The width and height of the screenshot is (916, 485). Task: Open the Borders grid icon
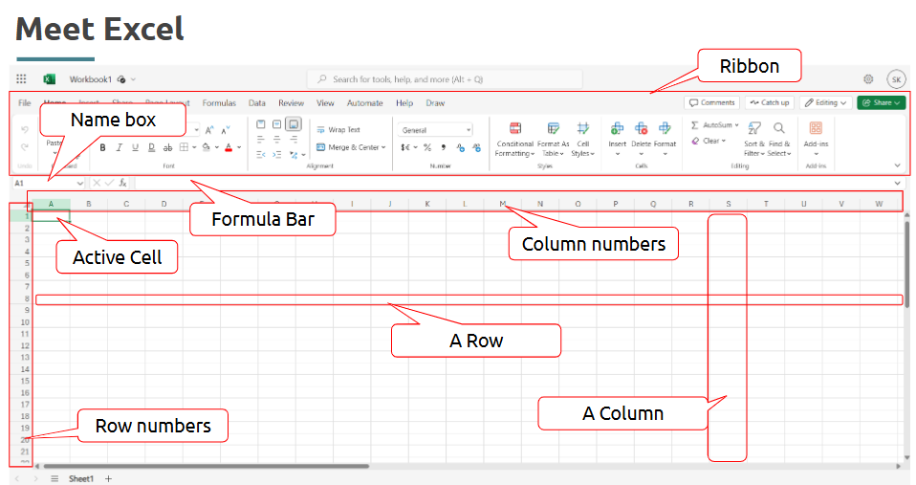coord(184,147)
